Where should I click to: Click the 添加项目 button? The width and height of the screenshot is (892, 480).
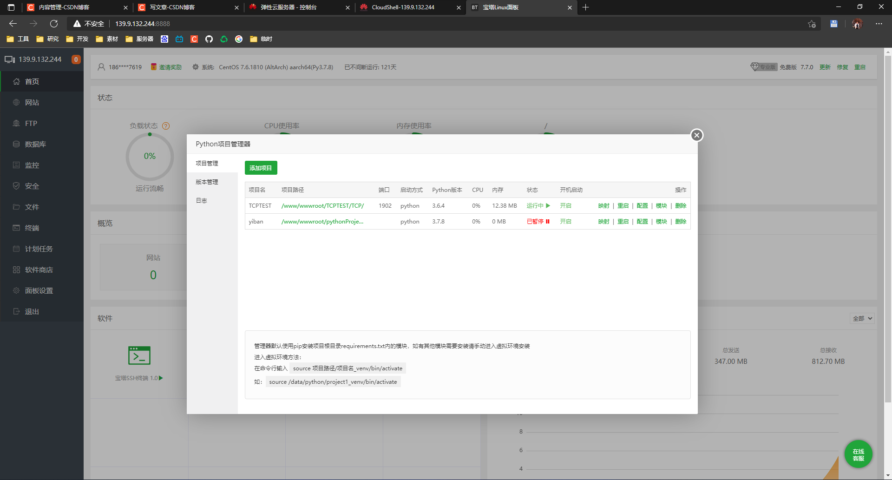pos(261,168)
